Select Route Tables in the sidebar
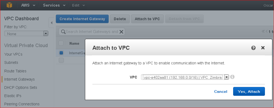274x108 pixels. (15, 71)
